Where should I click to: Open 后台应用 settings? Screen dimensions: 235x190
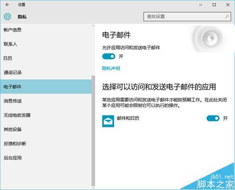pyautogui.click(x=46, y=158)
